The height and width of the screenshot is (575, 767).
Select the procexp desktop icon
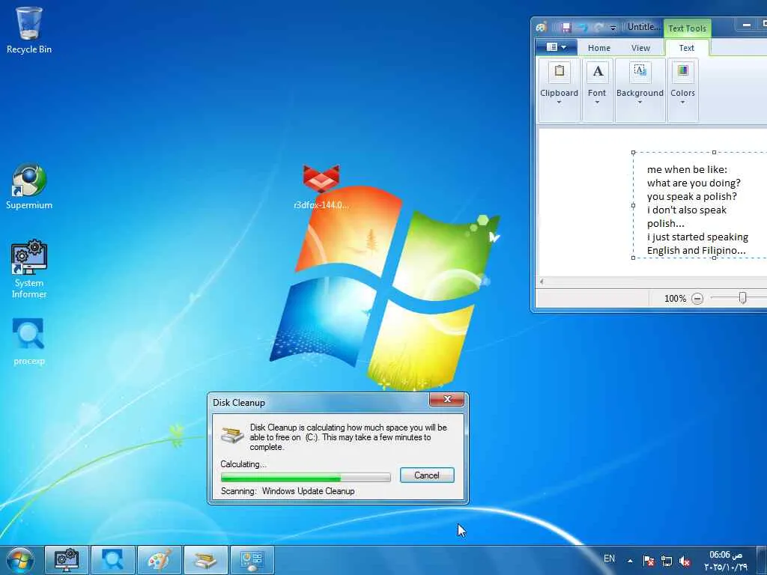[x=29, y=342]
